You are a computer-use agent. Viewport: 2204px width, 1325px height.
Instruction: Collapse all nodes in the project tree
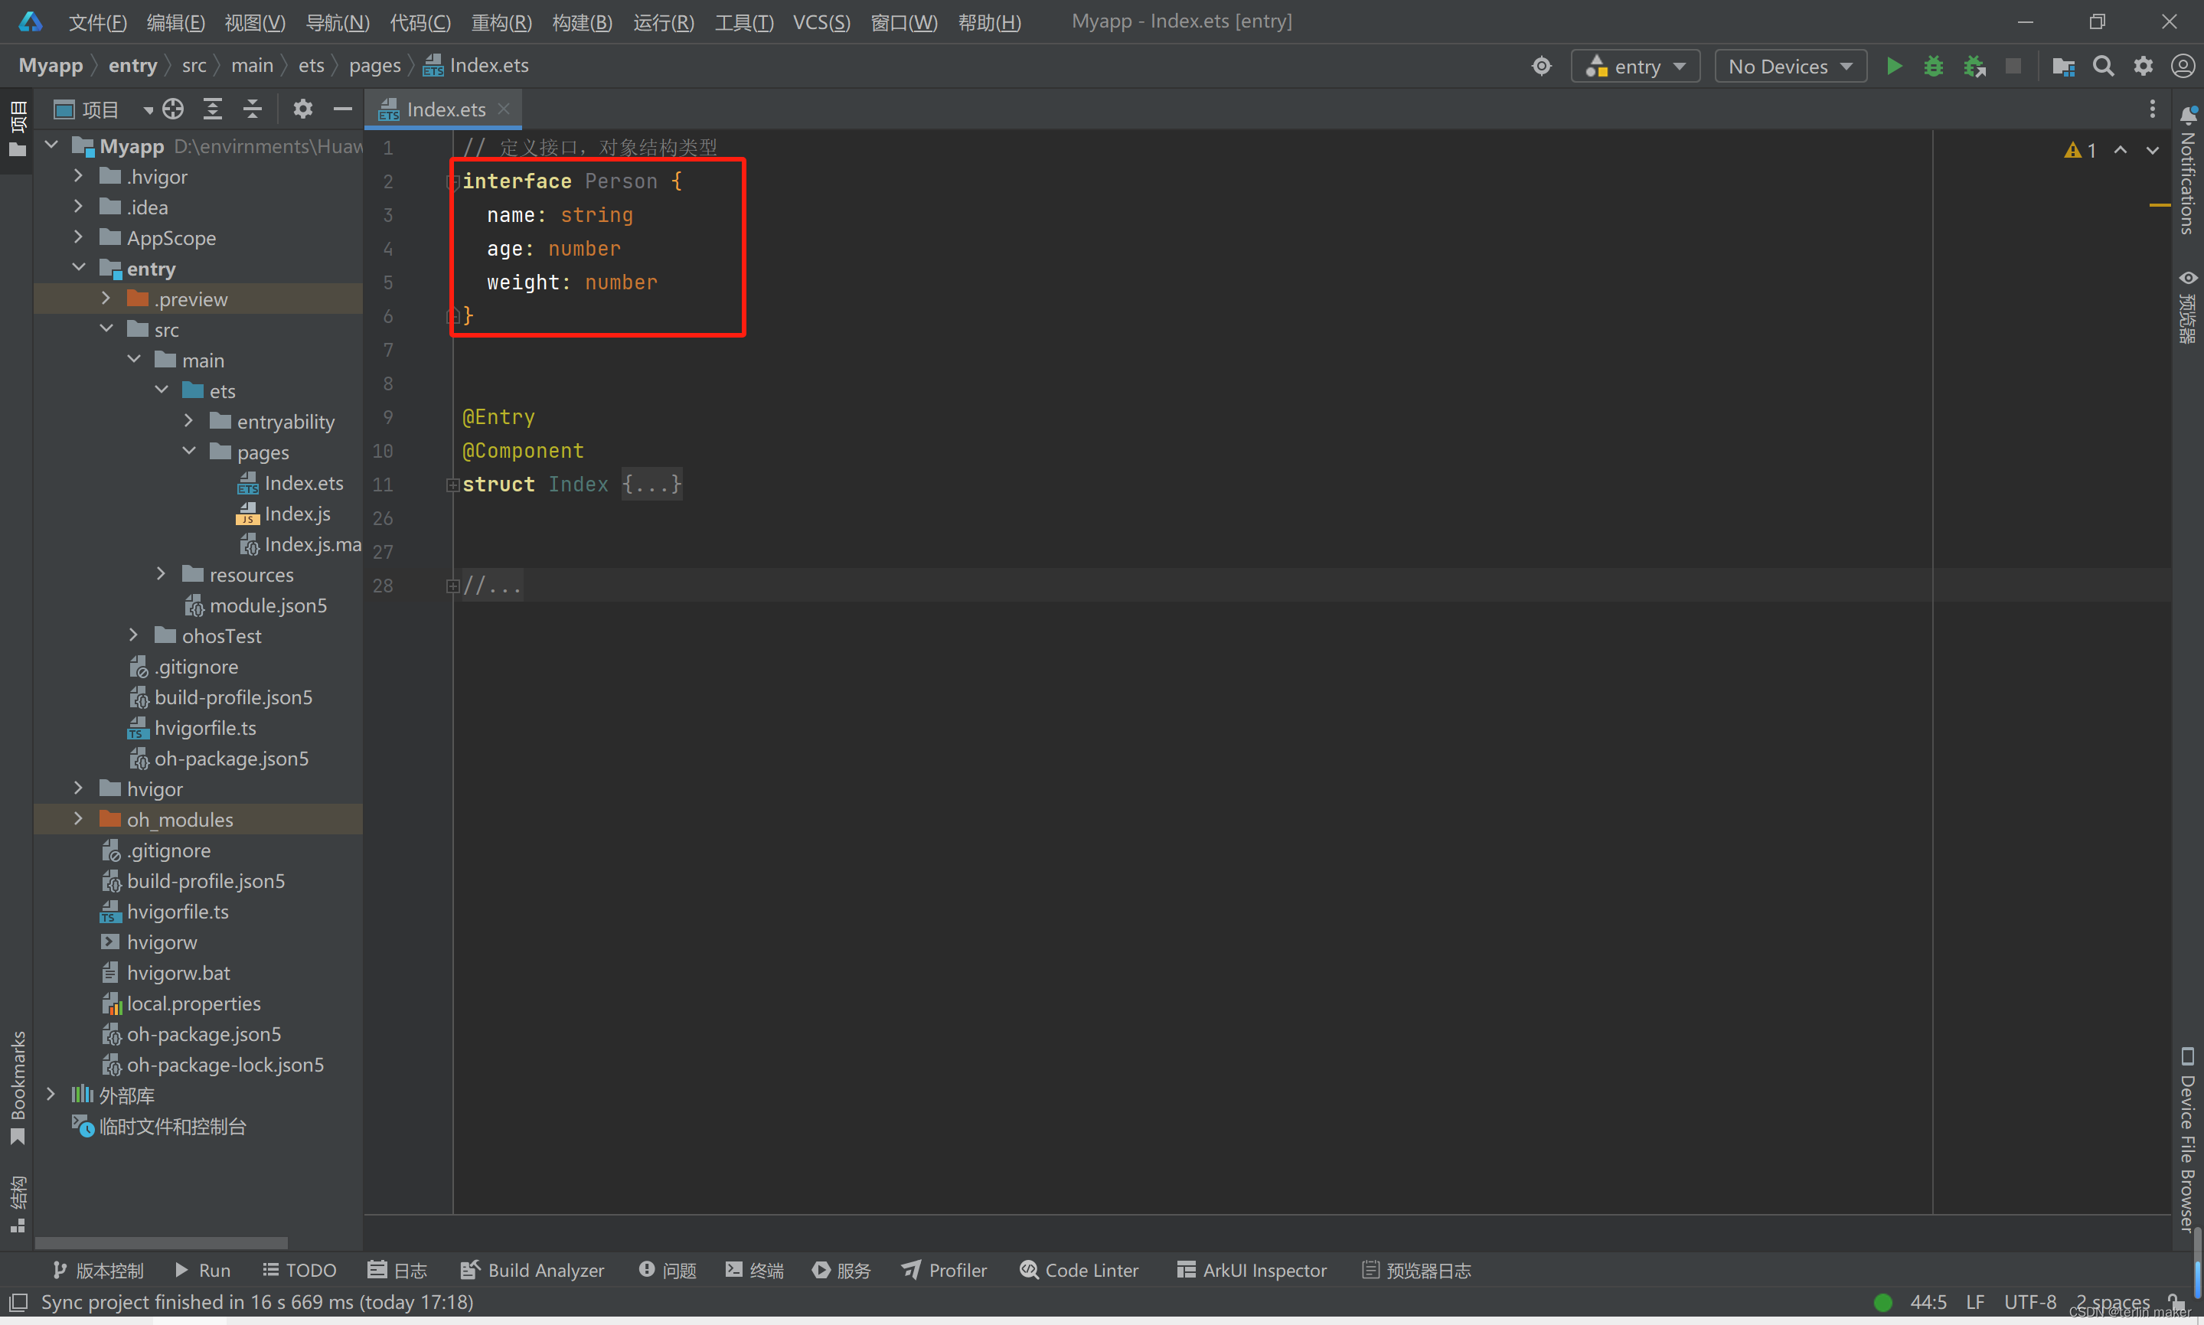coord(253,109)
